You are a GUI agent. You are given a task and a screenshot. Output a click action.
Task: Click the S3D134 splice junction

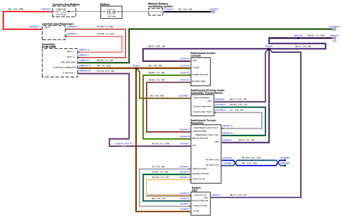tap(269, 49)
